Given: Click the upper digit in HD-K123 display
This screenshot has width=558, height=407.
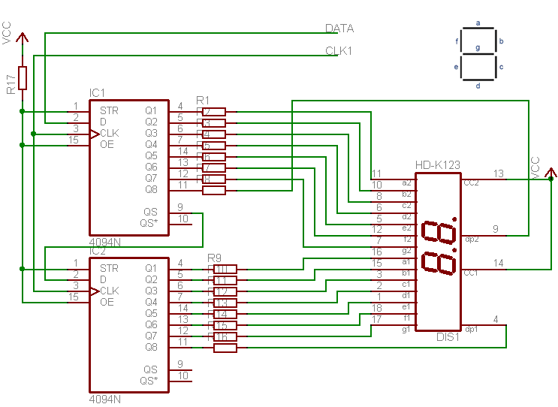Looking at the screenshot, I should click(439, 233).
